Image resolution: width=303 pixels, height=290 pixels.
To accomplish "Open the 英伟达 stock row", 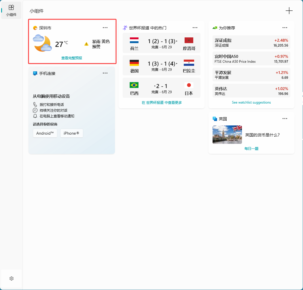I will coord(251,91).
